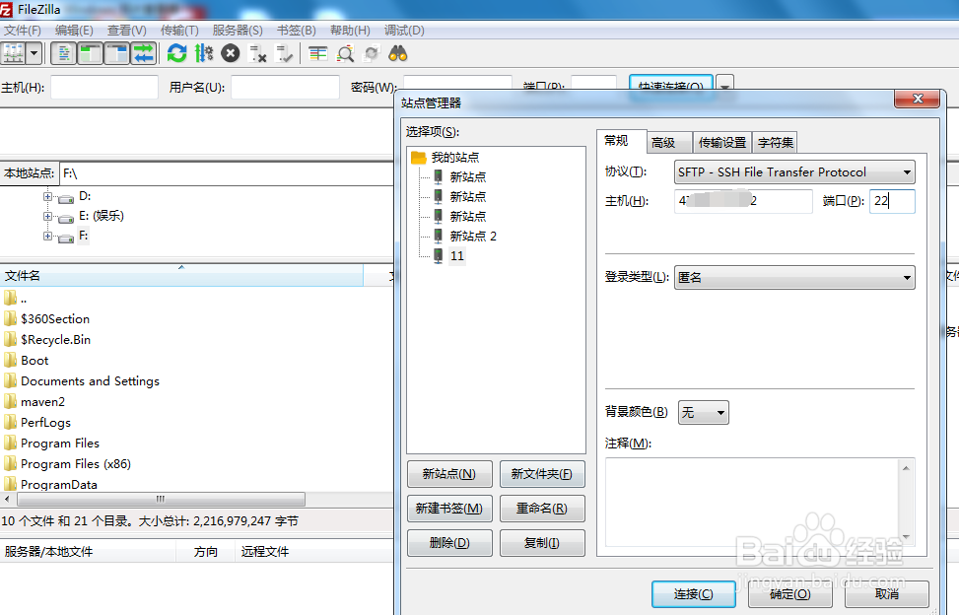Open the 传输(T) menu

179,31
